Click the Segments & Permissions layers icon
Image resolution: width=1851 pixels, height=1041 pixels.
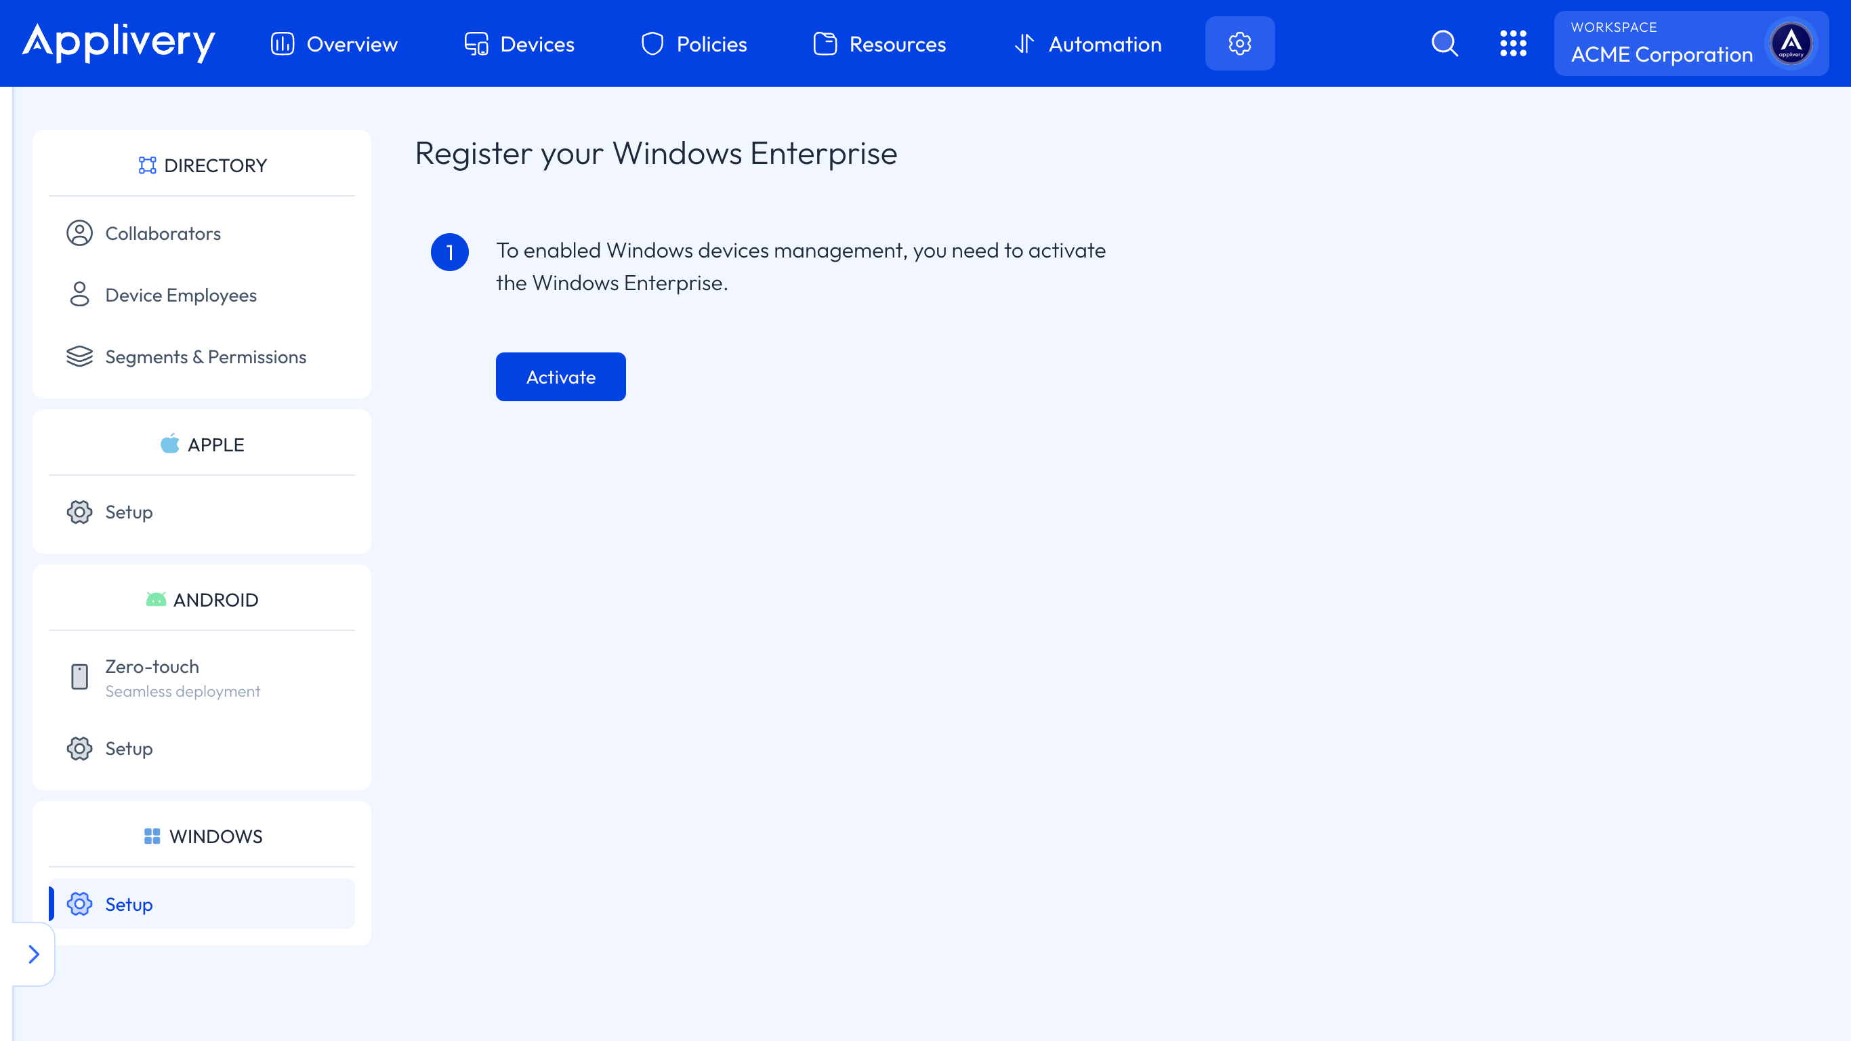(79, 356)
